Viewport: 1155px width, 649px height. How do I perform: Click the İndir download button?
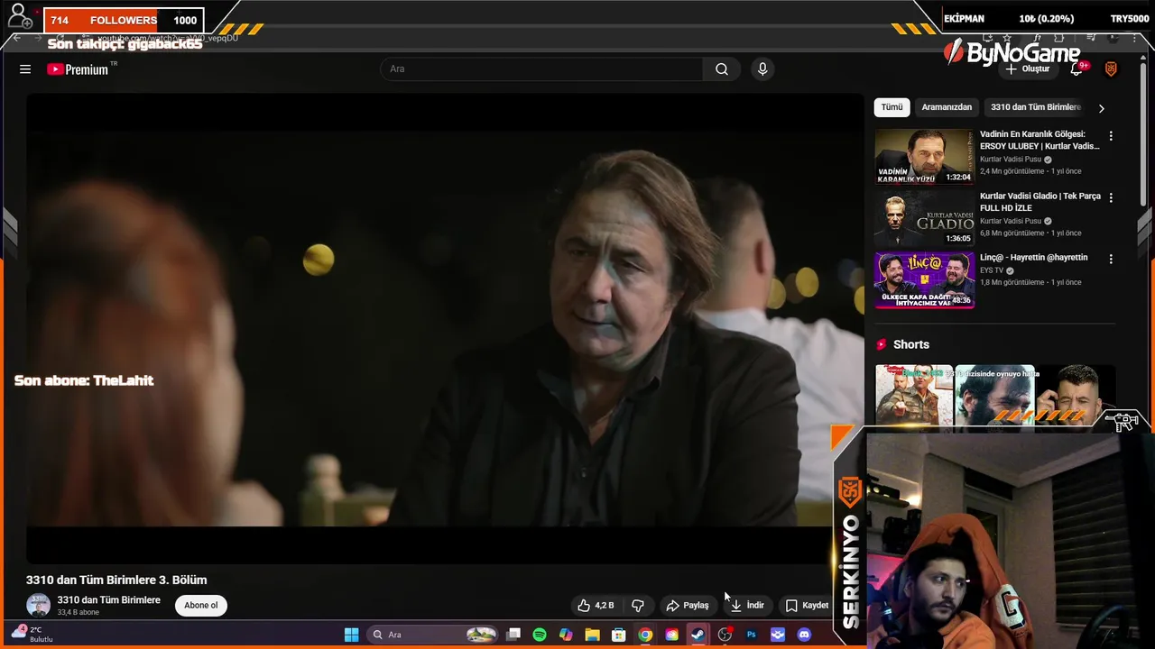tap(747, 606)
